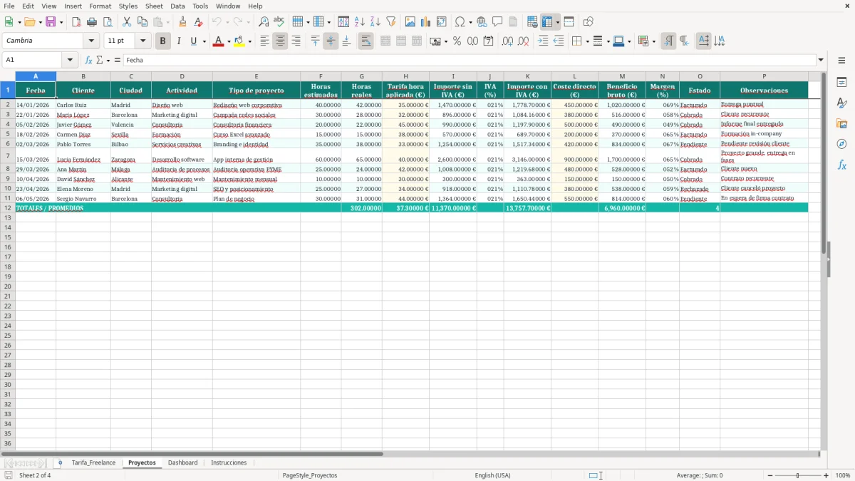855x481 pixels.
Task: Switch to Tarifa_Freelance sheet tab
Action: point(93,463)
